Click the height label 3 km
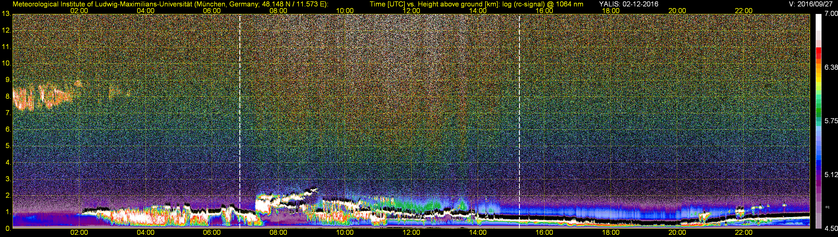Image resolution: width=838 pixels, height=237 pixels. click(8, 179)
